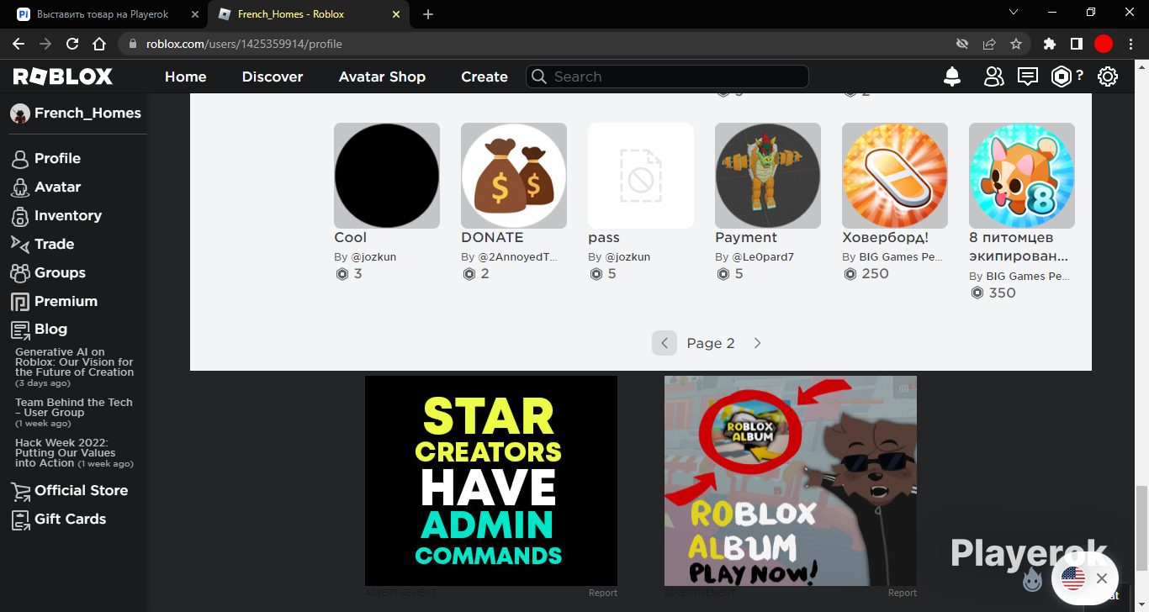Click the browser home icon

point(99,44)
